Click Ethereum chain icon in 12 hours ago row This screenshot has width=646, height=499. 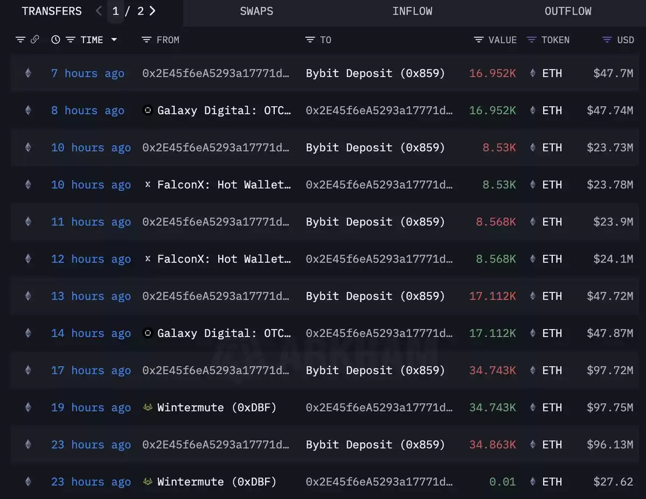[x=28, y=258]
